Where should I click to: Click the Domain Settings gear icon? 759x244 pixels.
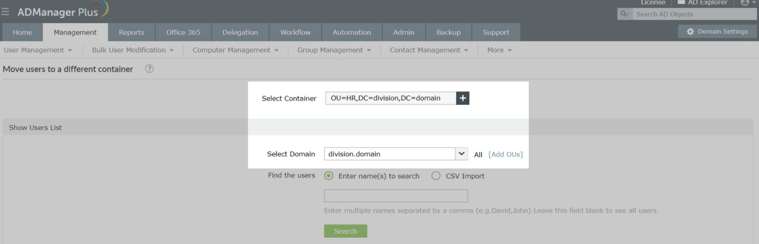(x=690, y=32)
